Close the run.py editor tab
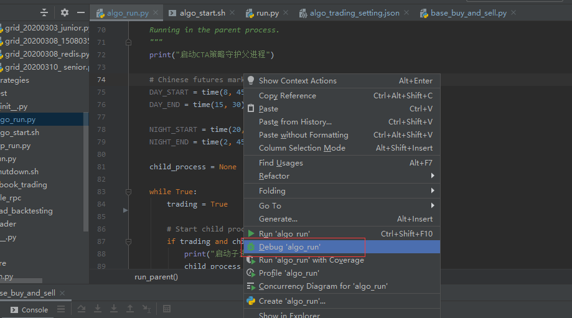This screenshot has width=572, height=318. coord(286,13)
